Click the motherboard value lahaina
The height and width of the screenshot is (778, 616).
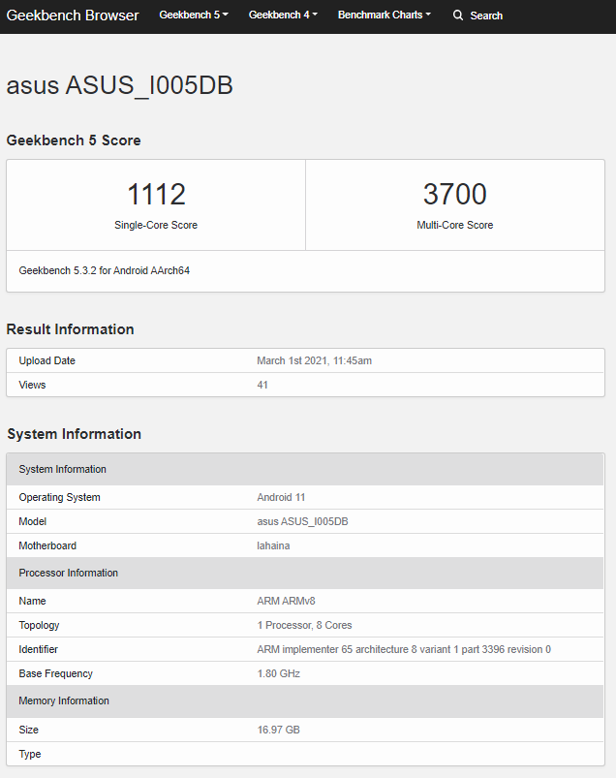(273, 545)
